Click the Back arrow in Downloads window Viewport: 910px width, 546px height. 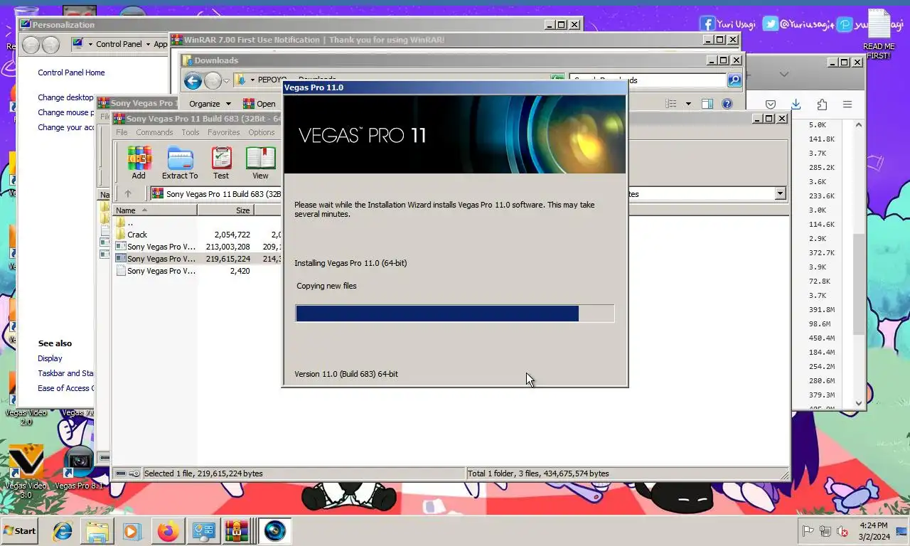tap(193, 81)
